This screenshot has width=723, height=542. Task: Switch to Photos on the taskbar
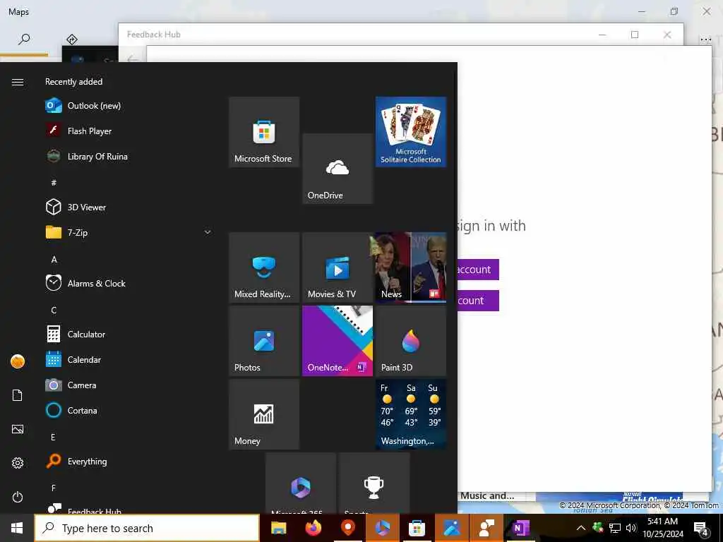click(451, 528)
